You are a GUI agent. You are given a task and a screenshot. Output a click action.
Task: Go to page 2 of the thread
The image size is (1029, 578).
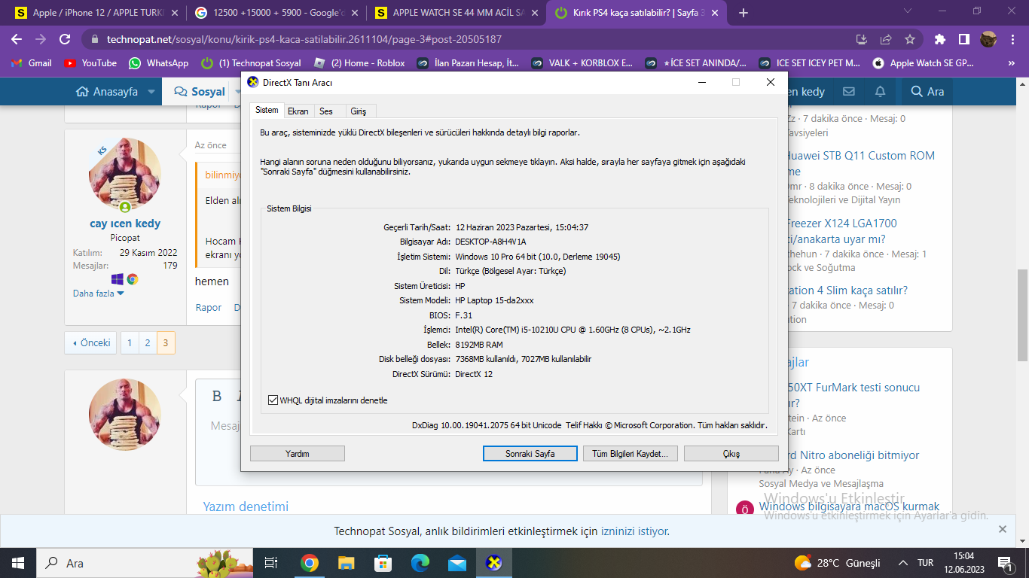tap(148, 342)
